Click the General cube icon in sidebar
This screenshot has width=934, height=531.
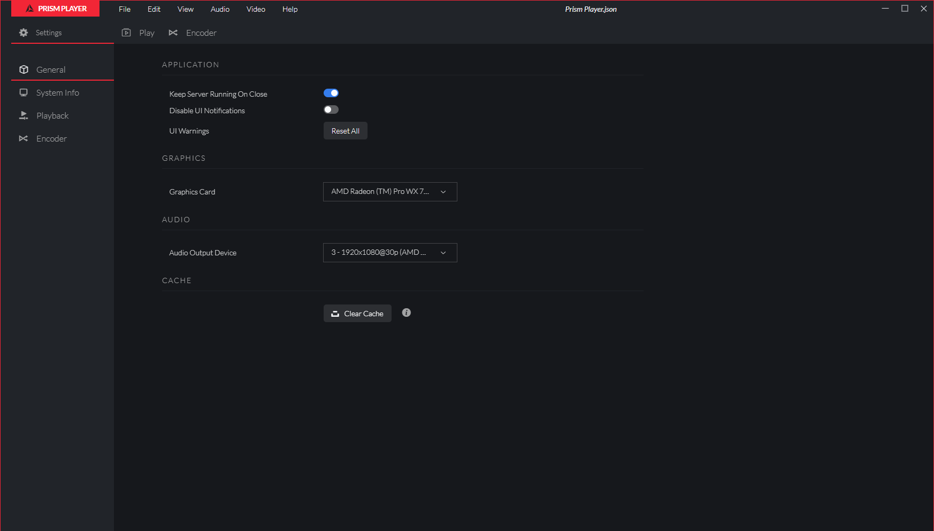[24, 69]
